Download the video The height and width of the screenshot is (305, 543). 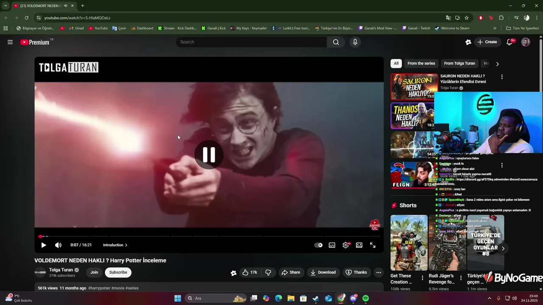point(323,272)
